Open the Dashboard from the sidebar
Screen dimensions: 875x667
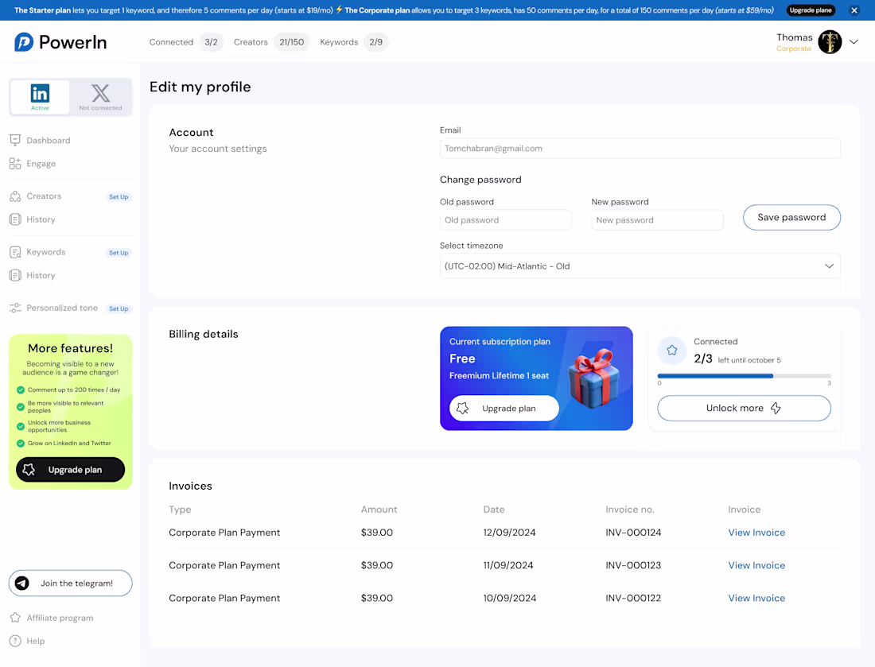click(48, 140)
